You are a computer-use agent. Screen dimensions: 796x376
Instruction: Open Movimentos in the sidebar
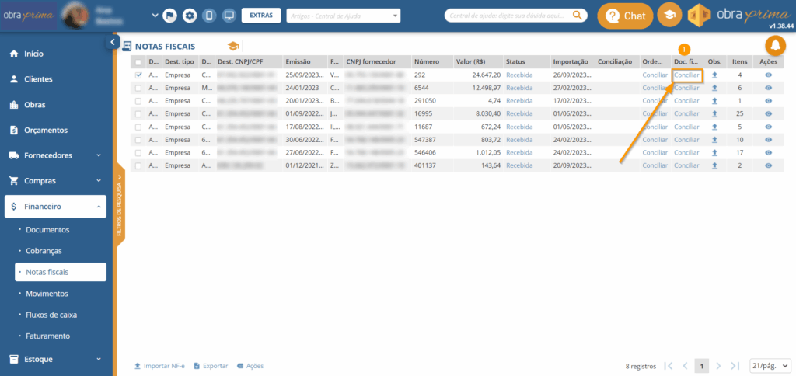(47, 294)
